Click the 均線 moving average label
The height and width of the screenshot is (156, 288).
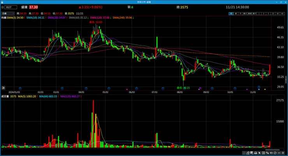[4, 18]
